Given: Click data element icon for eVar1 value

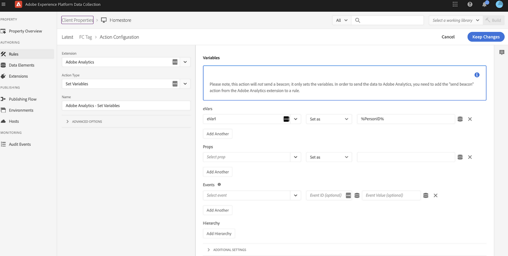Looking at the screenshot, I should [x=460, y=119].
